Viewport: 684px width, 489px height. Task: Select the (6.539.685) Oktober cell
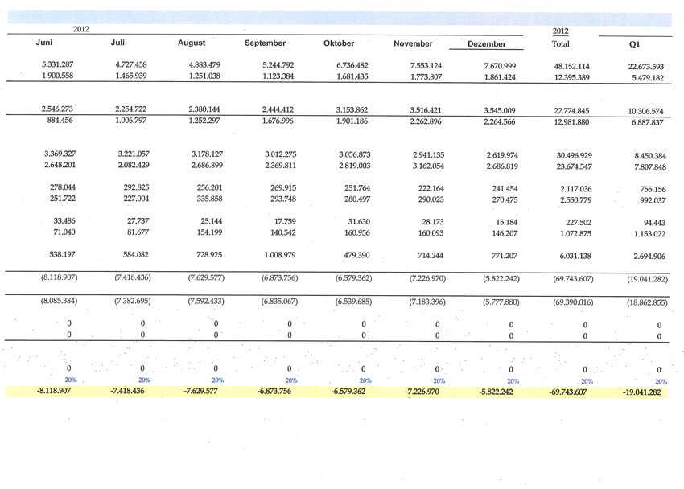pos(354,302)
